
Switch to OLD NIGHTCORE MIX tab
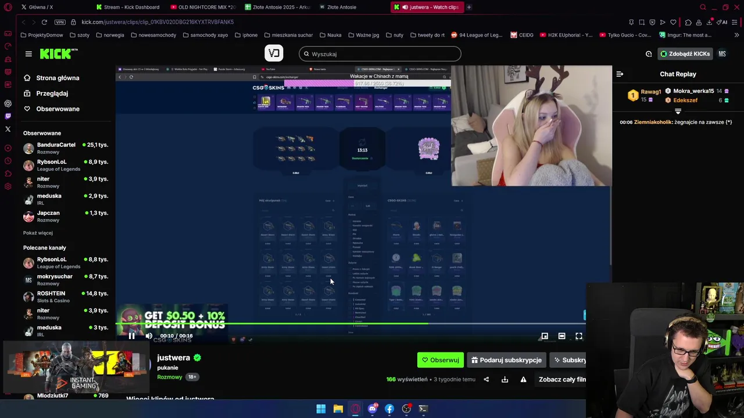(203, 7)
